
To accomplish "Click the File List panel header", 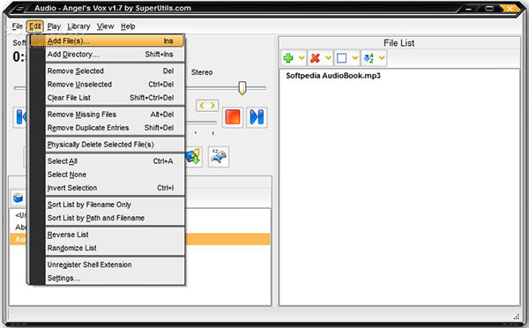I will [399, 43].
